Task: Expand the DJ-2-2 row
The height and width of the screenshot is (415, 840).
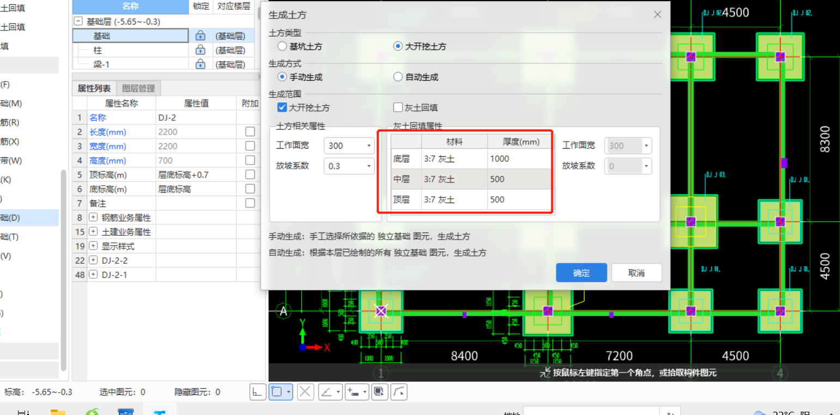Action: click(93, 260)
